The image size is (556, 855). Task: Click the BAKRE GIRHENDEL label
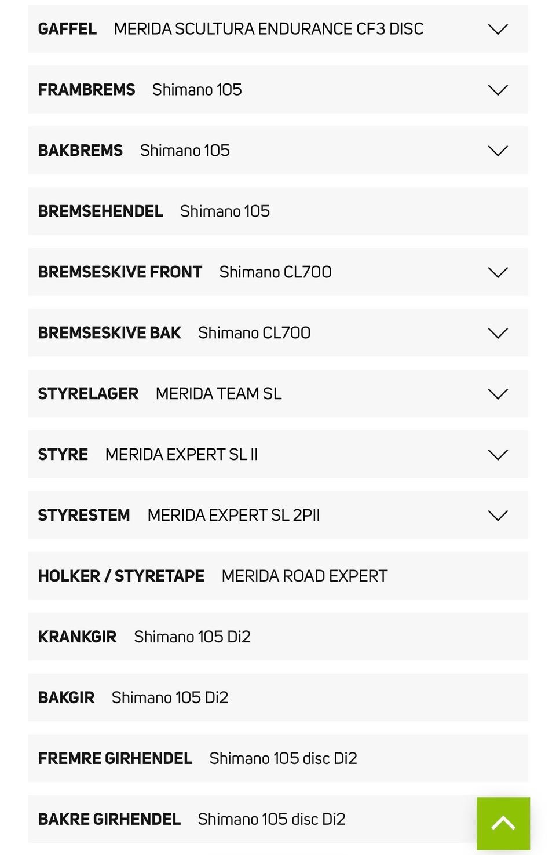click(x=109, y=819)
